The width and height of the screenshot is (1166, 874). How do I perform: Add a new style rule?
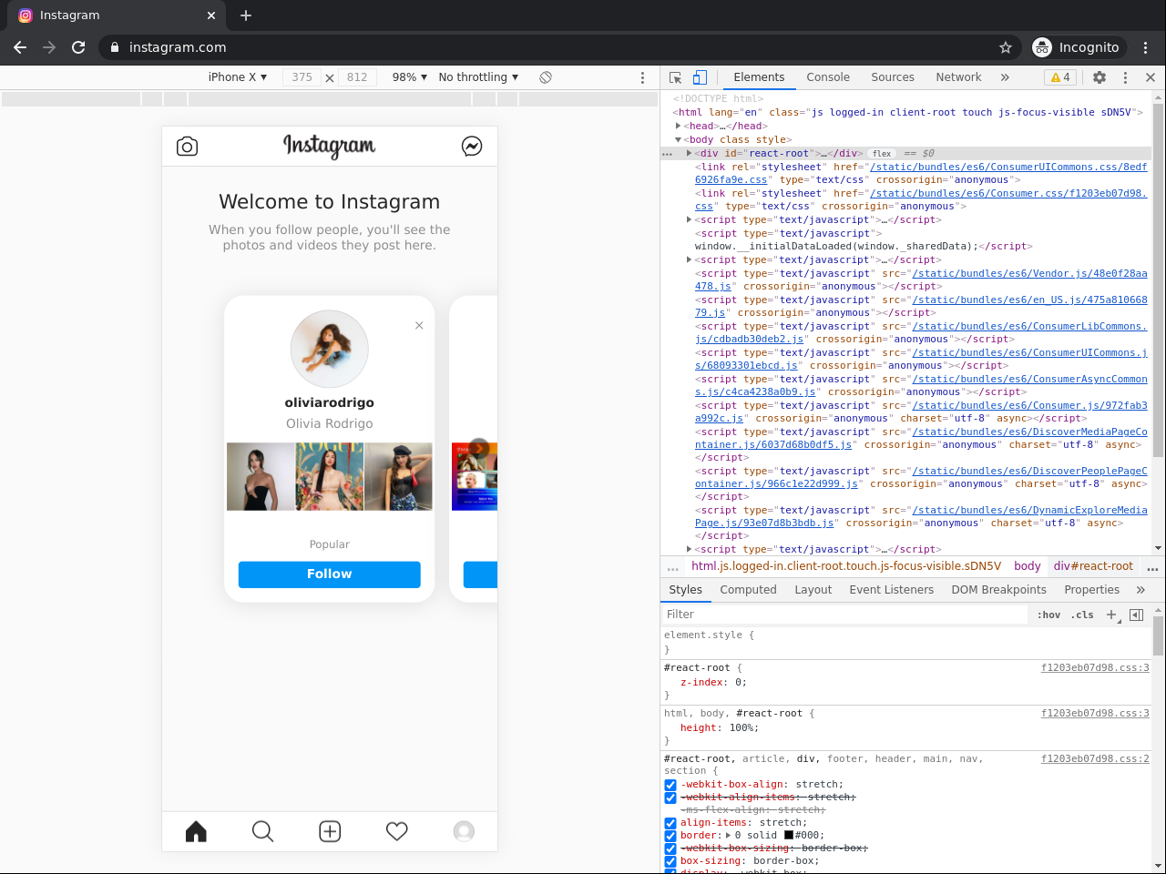coord(1111,615)
